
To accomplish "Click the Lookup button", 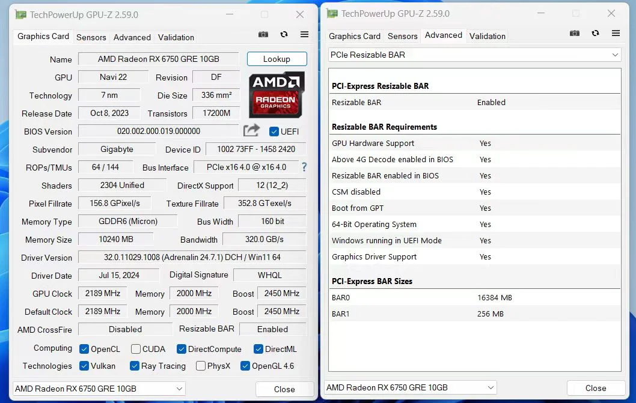I will click(x=277, y=59).
